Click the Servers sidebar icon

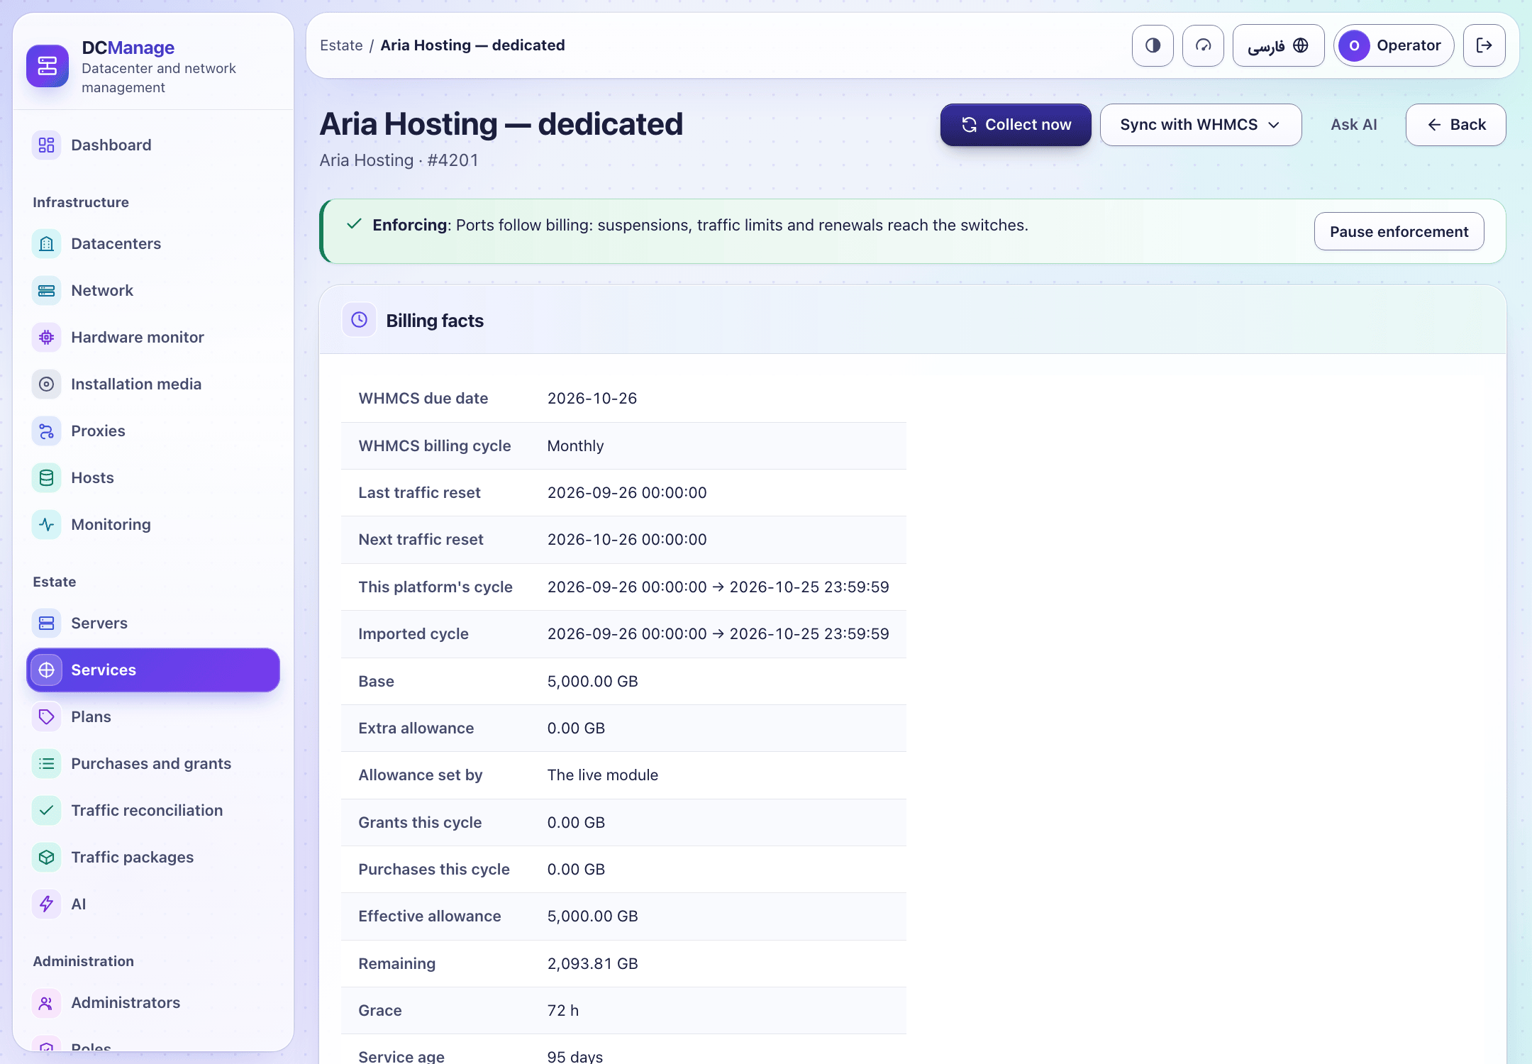click(46, 623)
